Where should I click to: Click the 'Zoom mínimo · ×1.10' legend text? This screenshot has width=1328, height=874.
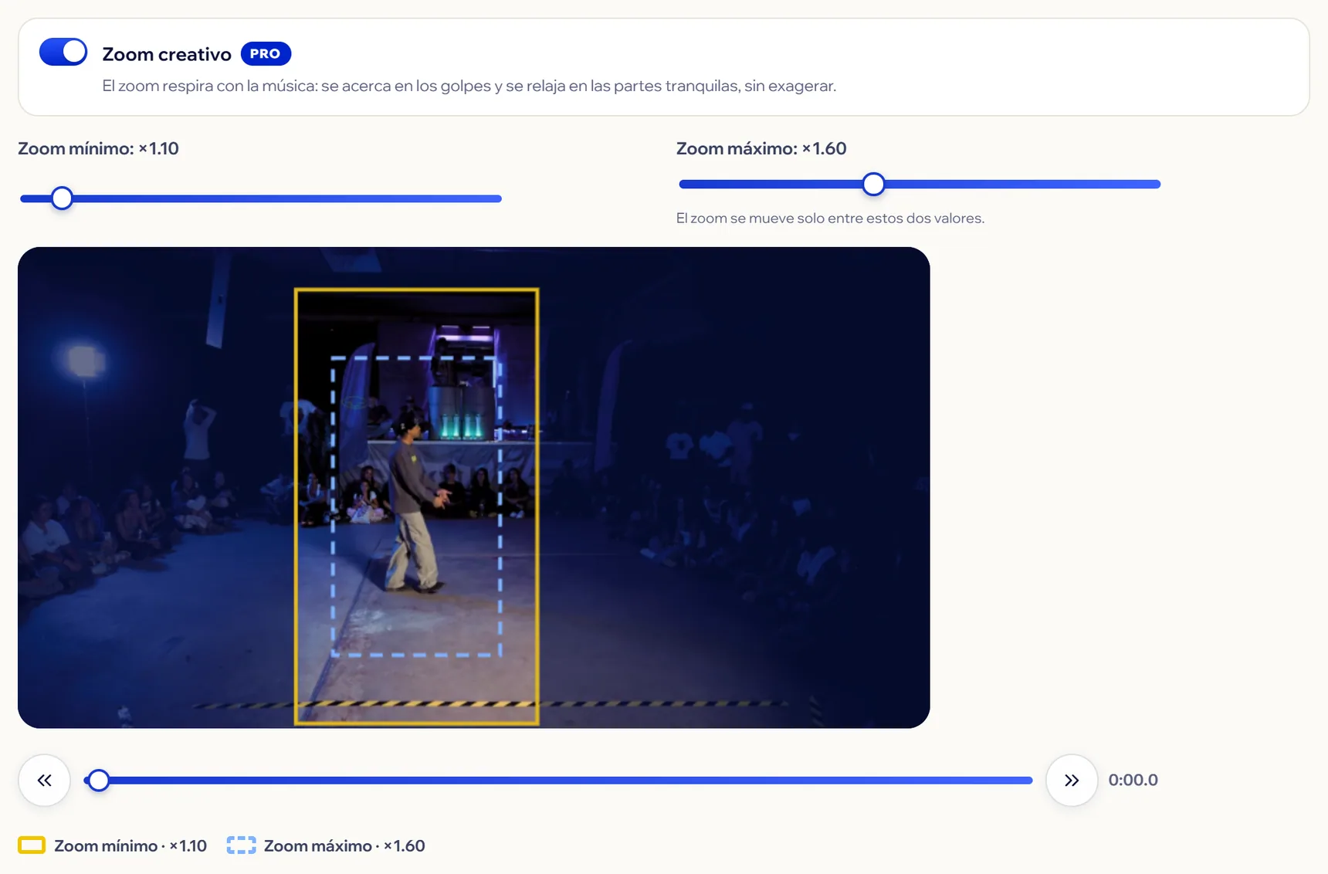(130, 845)
